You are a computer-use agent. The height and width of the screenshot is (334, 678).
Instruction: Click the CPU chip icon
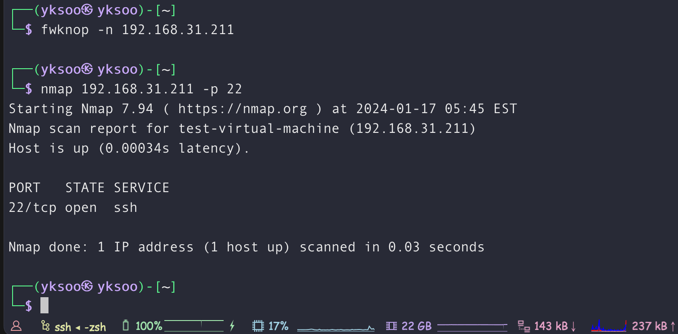258,326
